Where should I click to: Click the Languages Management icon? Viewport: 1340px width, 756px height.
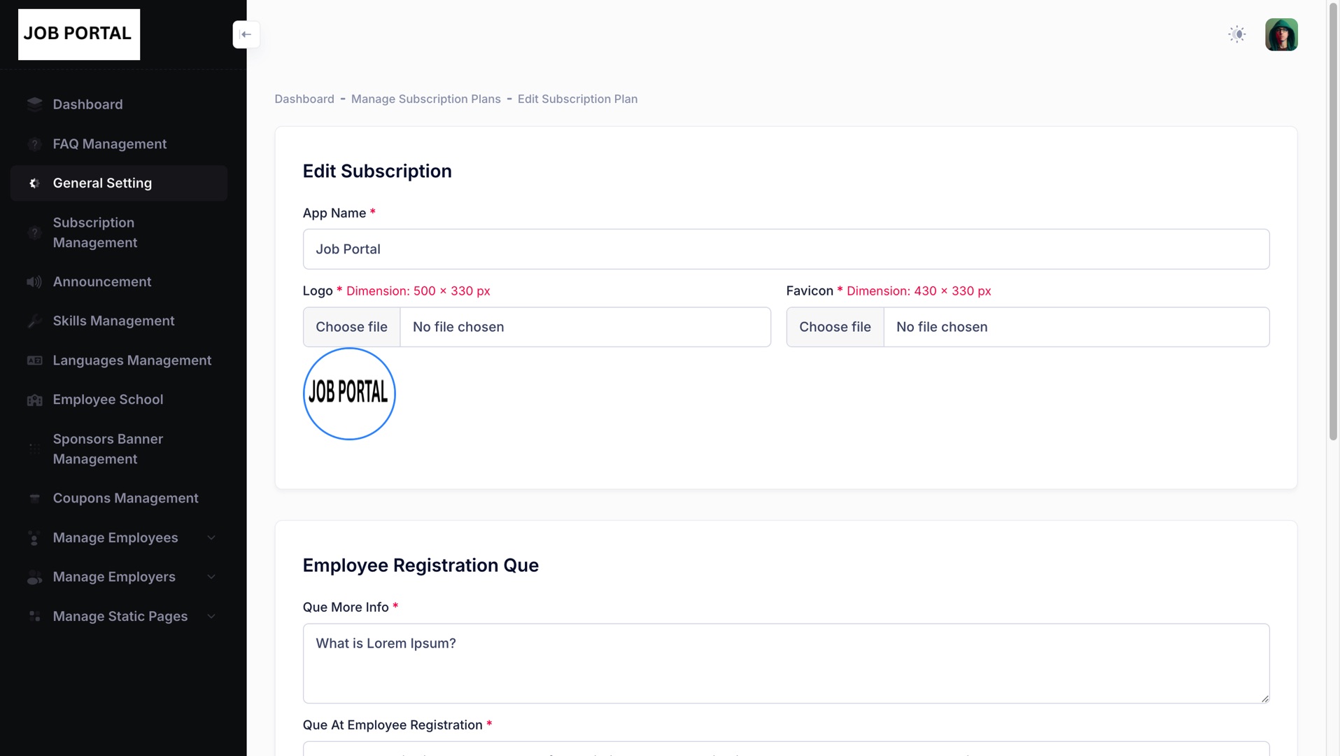pyautogui.click(x=34, y=360)
